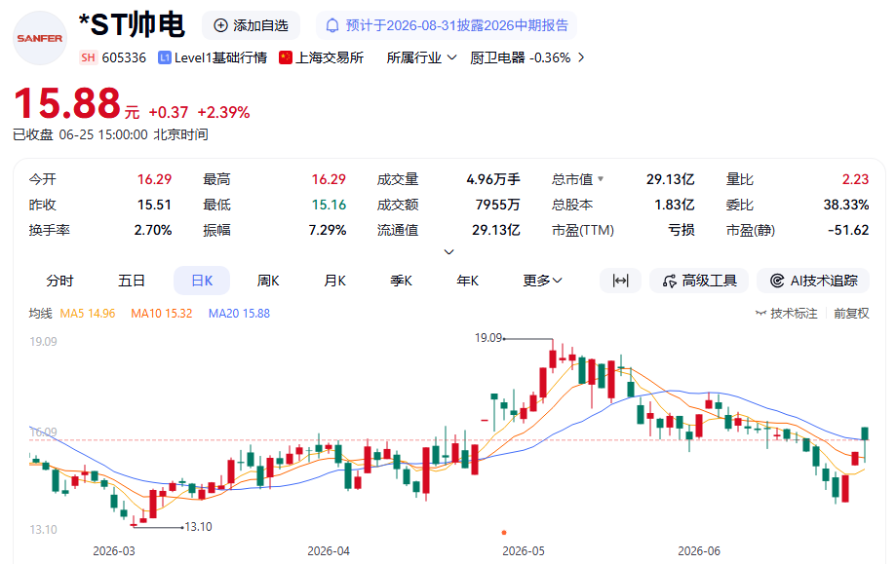
Task: Switch to 分时 chart tab
Action: [x=60, y=281]
